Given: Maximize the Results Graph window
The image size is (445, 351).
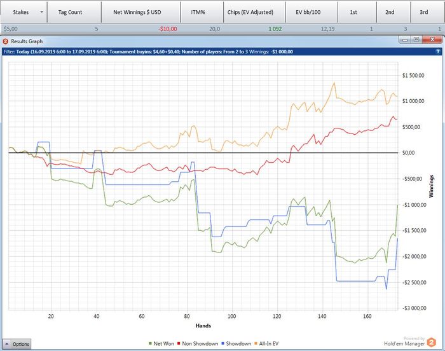Looking at the screenshot, I should point(416,39).
